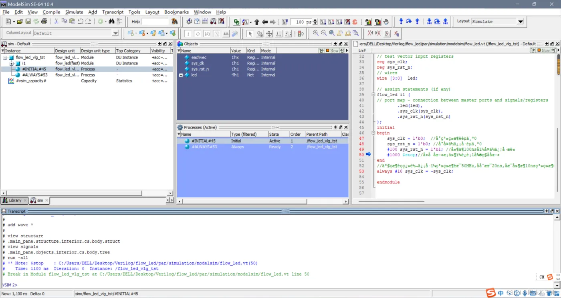Toggle the All signals filter button
The height and width of the screenshot is (298, 561).
point(226,34)
